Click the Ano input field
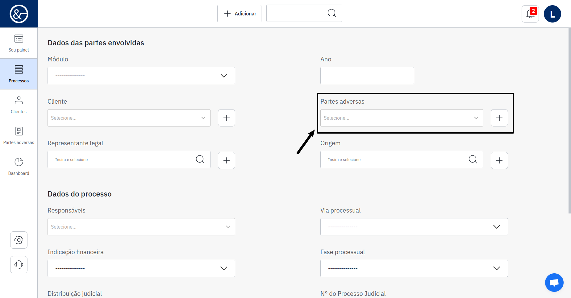 367,76
